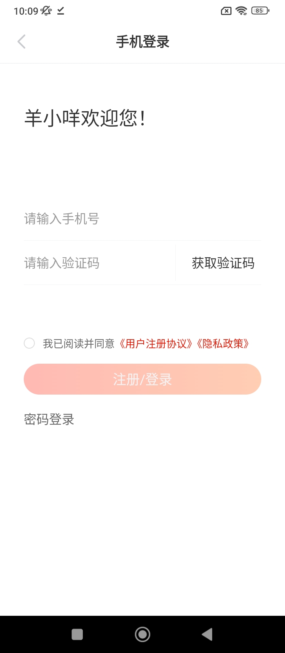Screen dimensions: 285x653
Task: Tap the back arrow icon
Action: [22, 42]
